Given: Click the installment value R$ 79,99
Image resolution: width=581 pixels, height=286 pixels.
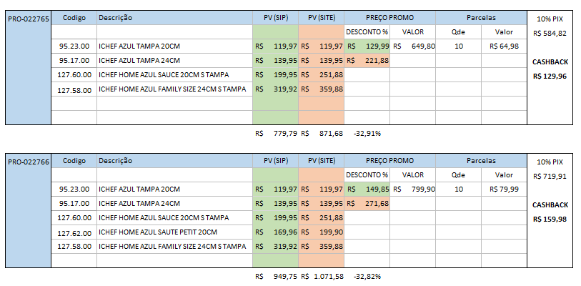Looking at the screenshot, I should pos(504,189).
